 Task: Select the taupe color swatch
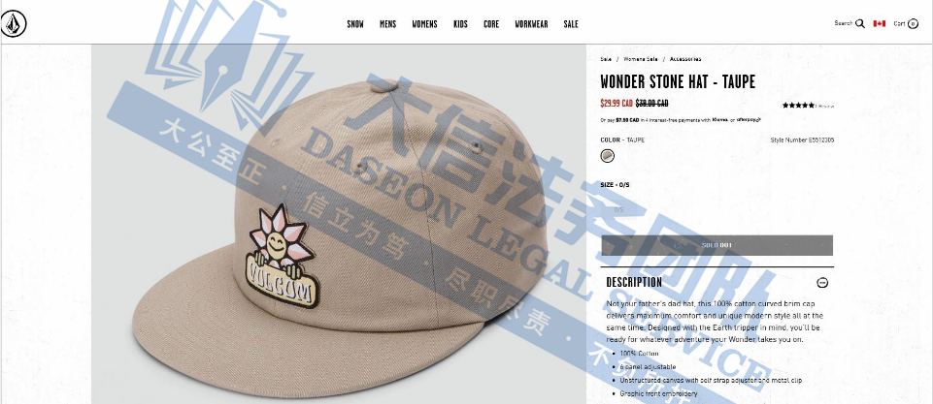(607, 156)
